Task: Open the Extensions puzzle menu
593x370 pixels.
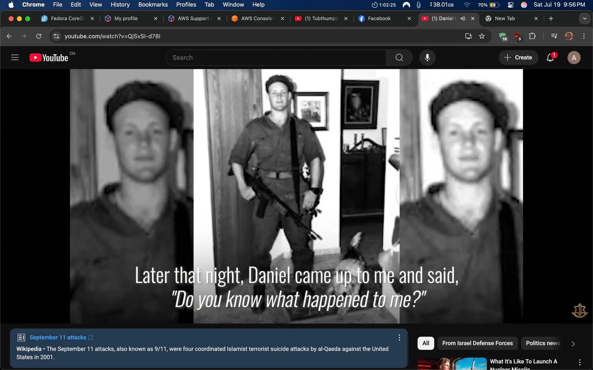Action: [532, 36]
